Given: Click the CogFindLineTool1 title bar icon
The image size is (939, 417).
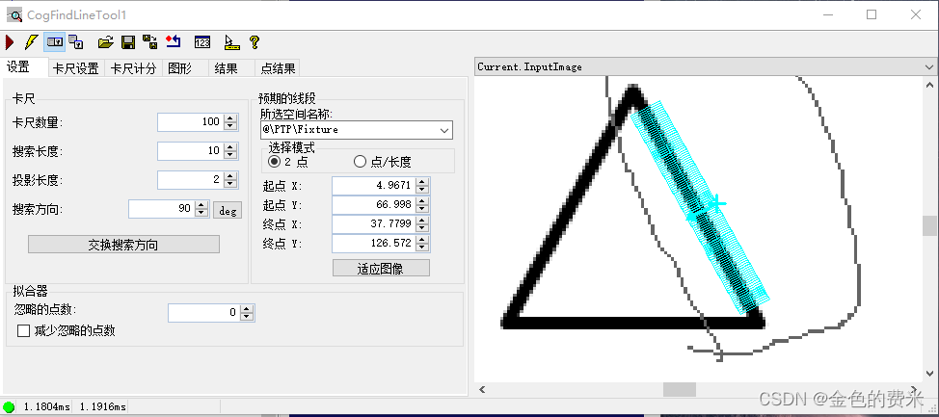Looking at the screenshot, I should [13, 15].
